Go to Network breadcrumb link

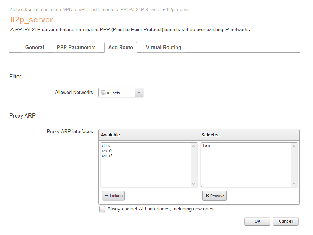point(19,10)
